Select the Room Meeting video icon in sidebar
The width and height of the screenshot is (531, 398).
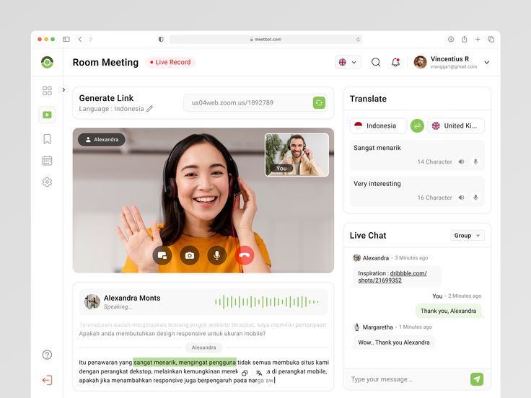[47, 115]
